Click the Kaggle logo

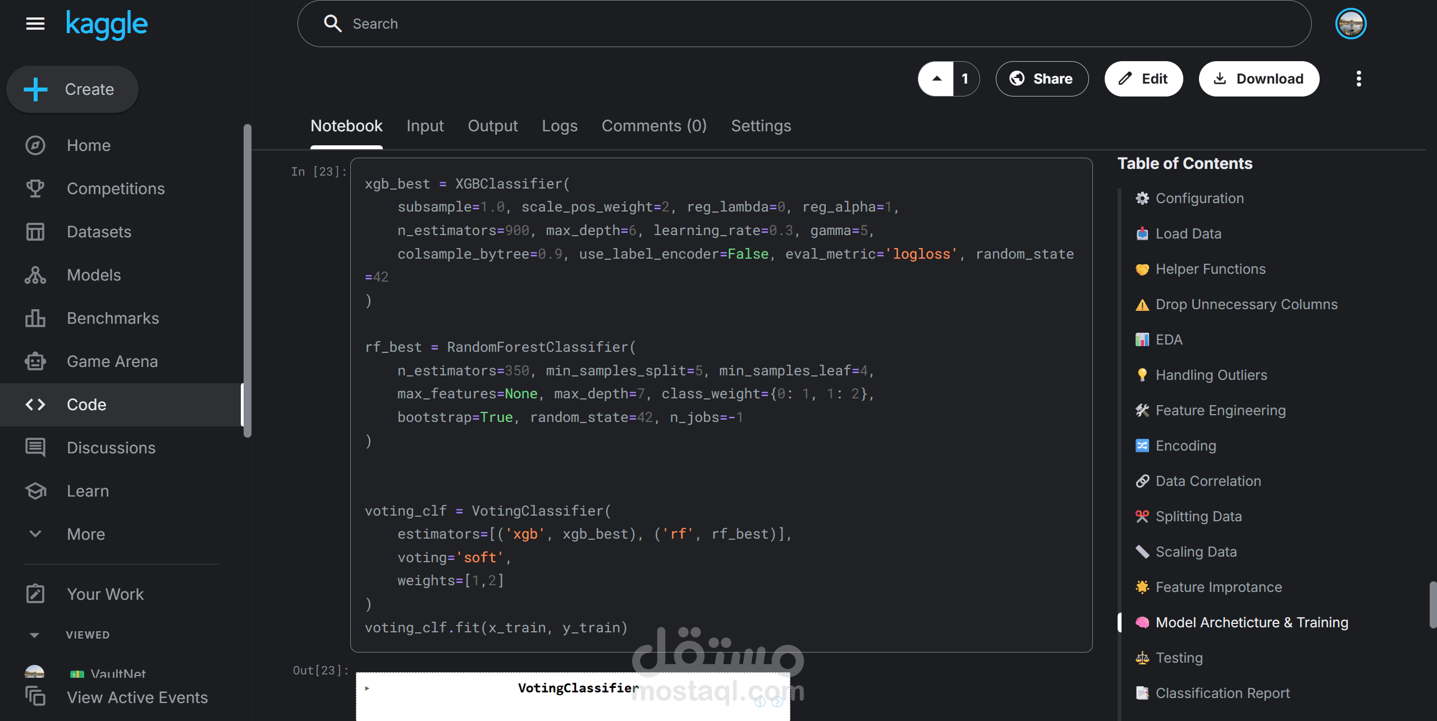coord(107,24)
